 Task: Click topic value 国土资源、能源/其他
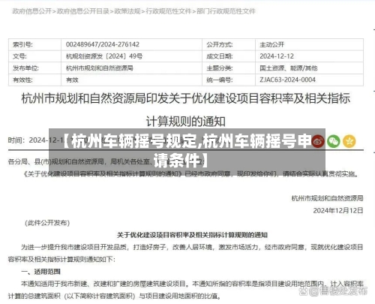tap(289, 68)
